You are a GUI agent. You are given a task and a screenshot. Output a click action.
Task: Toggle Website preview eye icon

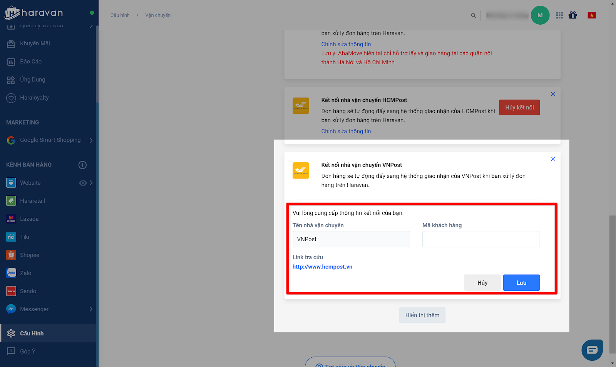coord(82,183)
